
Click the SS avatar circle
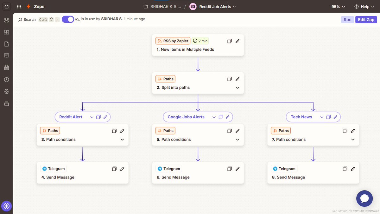click(193, 7)
